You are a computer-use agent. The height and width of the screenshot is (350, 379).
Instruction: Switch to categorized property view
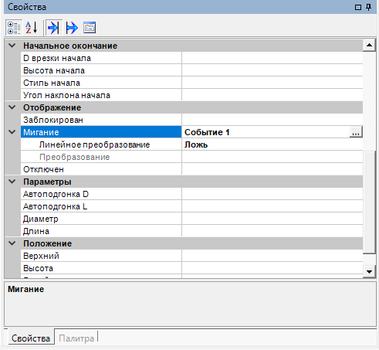click(x=14, y=28)
